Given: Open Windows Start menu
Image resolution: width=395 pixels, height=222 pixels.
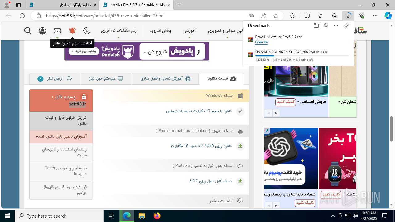Looking at the screenshot, I should click(7, 216).
